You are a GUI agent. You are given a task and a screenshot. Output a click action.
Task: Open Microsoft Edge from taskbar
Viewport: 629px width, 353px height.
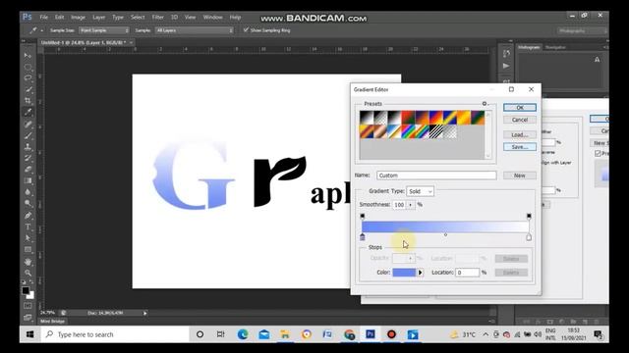(243, 334)
